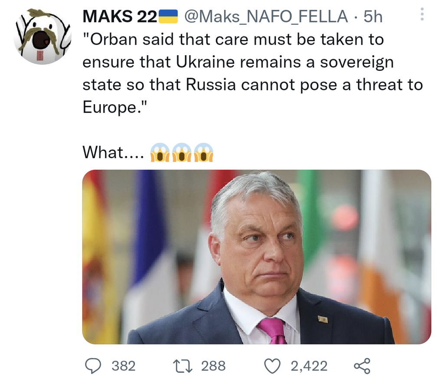Click the 5h timestamp
Screen dimensions: 444x387
pyautogui.click(x=373, y=17)
